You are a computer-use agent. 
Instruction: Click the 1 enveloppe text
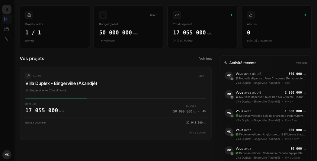107,40
